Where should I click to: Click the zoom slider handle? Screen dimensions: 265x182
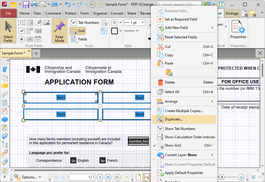pos(222,177)
